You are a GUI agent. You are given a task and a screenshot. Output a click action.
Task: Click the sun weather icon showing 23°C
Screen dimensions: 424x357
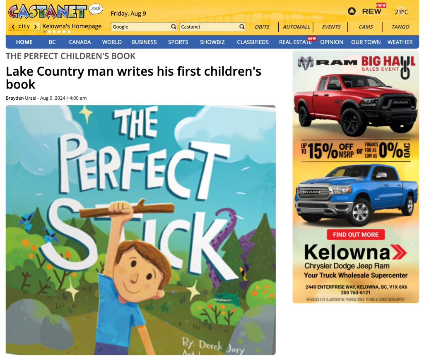[x=401, y=11]
